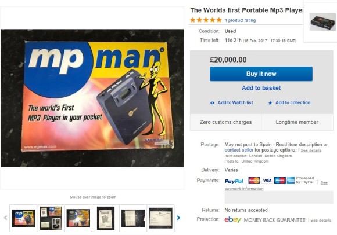This screenshot has width=337, height=235.
Task: Select the first mpman box thumbnail
Action: point(23,218)
